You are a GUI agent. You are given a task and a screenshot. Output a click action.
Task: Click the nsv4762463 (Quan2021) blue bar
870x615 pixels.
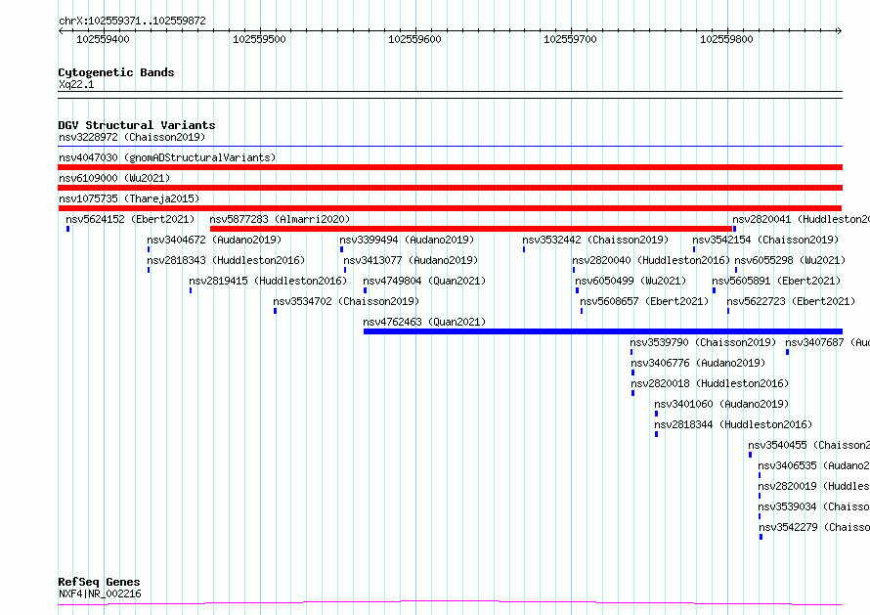pyautogui.click(x=602, y=331)
